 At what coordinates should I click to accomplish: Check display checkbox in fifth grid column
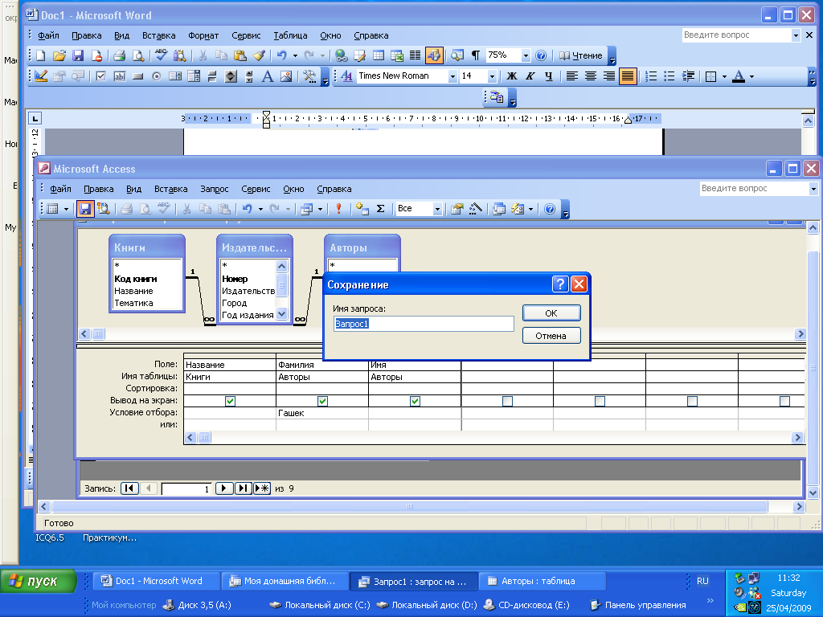[600, 401]
